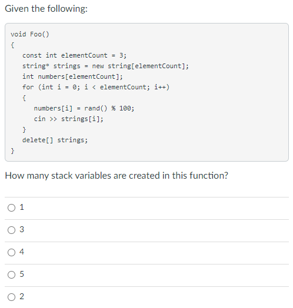Click the "delete[] strings;" code line

55,140
